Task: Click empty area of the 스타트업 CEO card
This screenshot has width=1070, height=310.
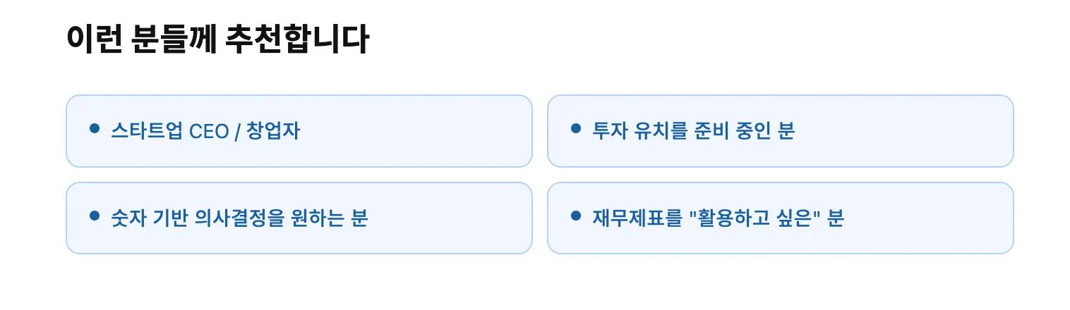Action: [x=423, y=131]
